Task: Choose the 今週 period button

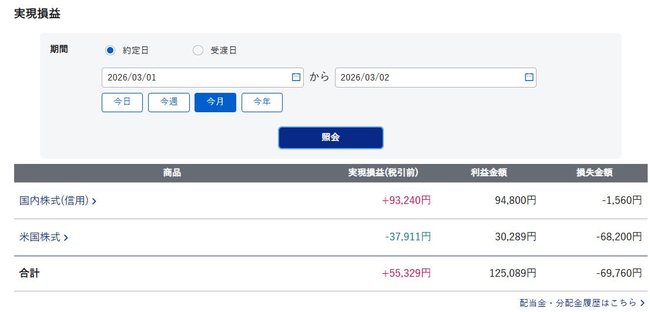Action: coord(169,102)
